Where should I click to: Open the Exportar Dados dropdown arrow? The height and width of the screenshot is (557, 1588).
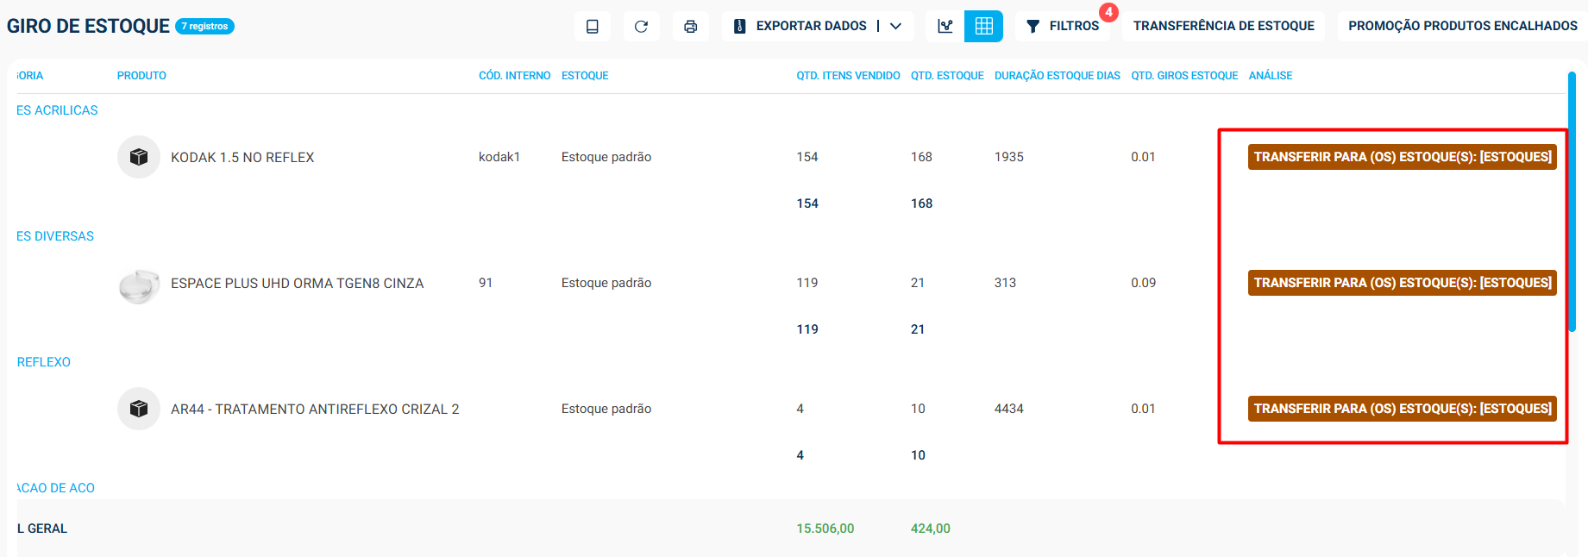(x=895, y=27)
